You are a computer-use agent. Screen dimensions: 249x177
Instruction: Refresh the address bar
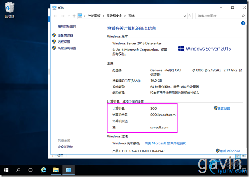click(190, 16)
